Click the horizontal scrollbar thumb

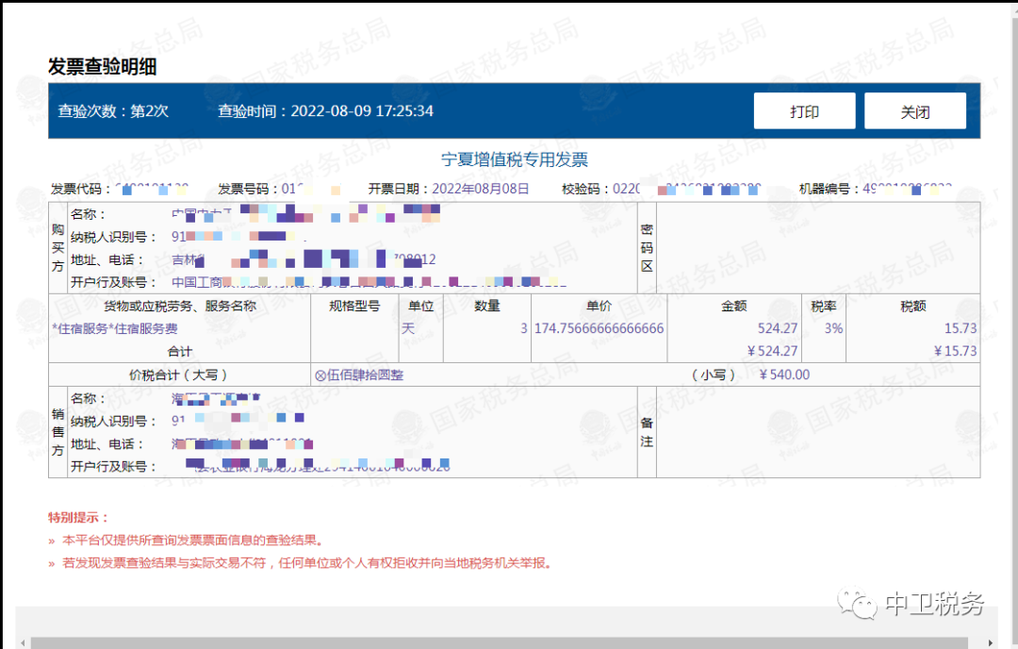pos(500,643)
